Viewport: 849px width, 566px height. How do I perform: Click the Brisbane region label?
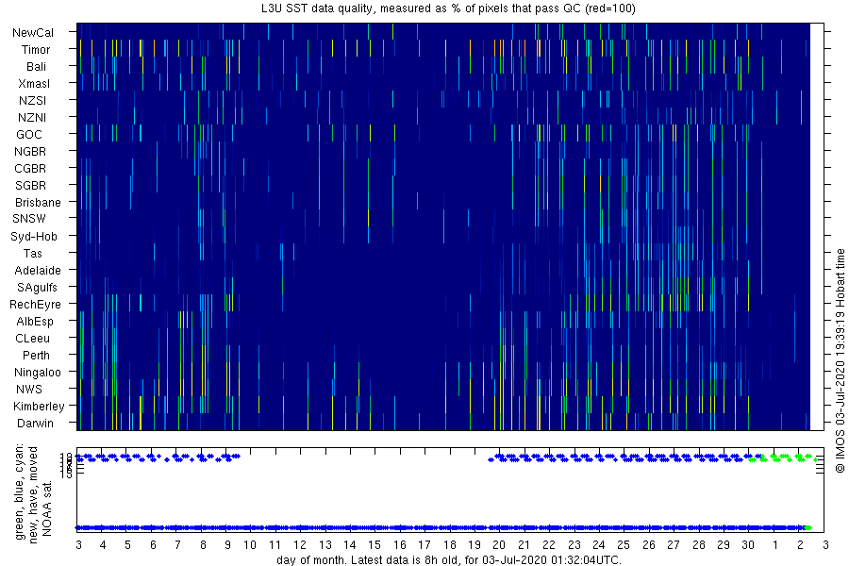(x=38, y=202)
